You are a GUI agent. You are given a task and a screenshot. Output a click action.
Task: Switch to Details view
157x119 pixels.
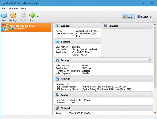point(128,17)
